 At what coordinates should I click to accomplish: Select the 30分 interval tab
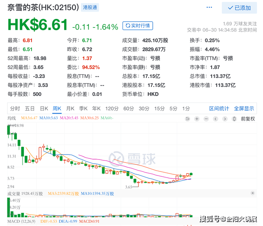pos(144,108)
